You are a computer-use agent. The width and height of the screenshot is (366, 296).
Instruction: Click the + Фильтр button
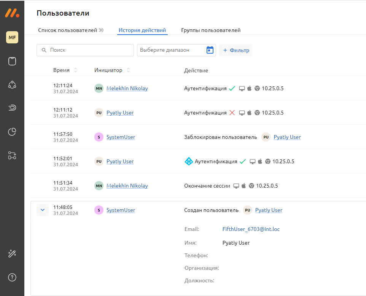tap(235, 49)
